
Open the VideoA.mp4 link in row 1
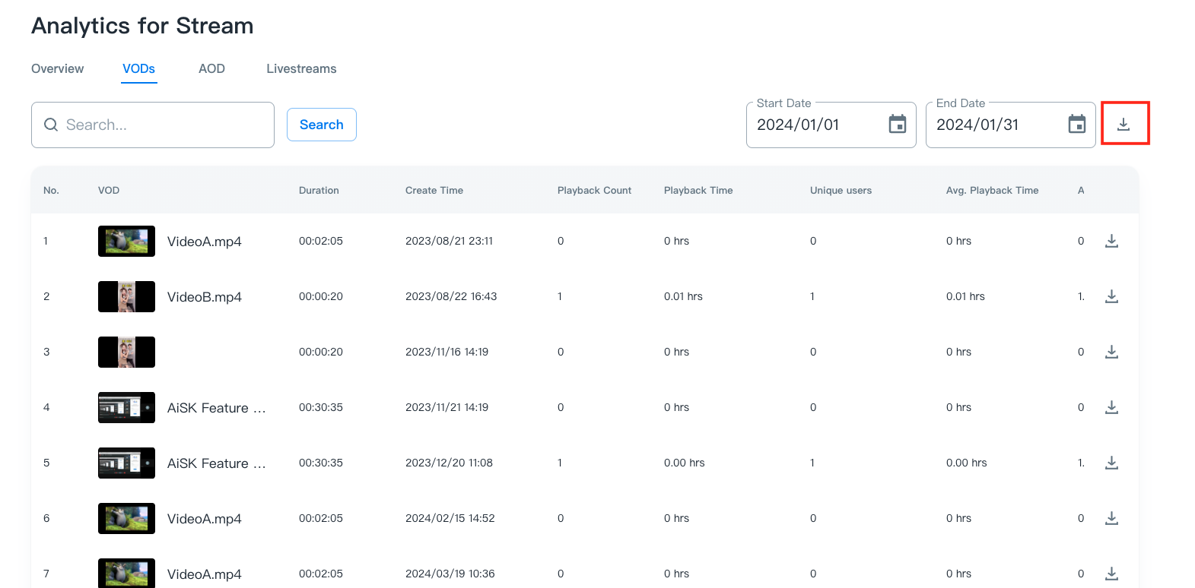click(204, 242)
